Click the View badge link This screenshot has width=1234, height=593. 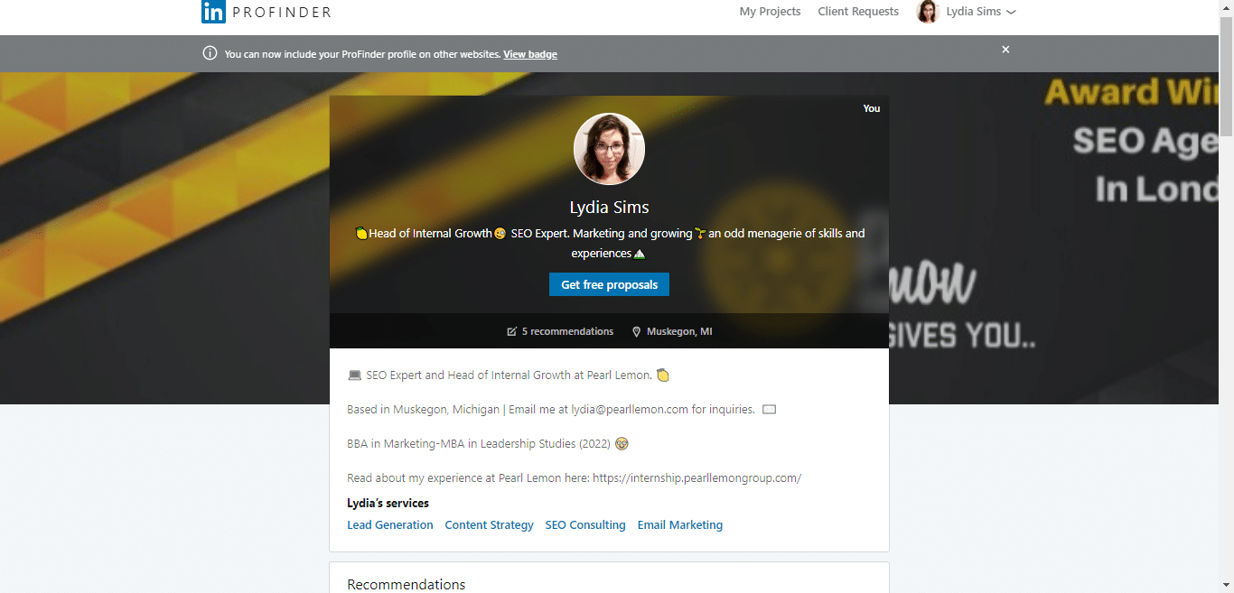coord(530,54)
